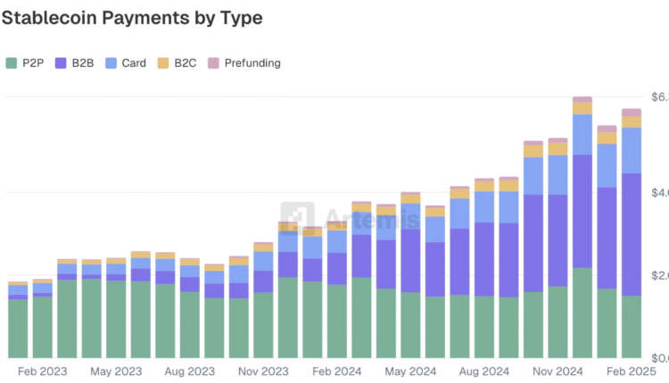Viewport: 669px width, 383px height.
Task: Hide the P2P series via legend text
Action: point(34,63)
